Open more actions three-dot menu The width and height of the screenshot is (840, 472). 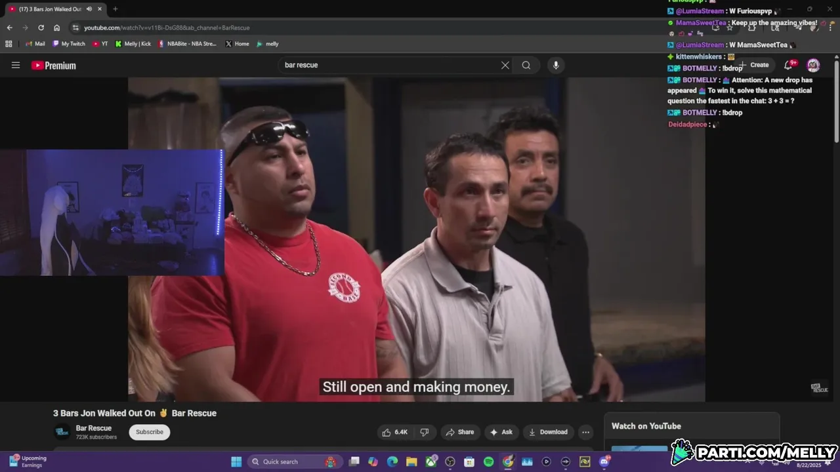point(585,432)
